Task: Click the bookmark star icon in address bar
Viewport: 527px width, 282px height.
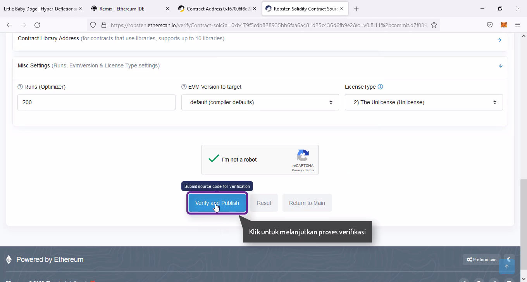Action: click(434, 25)
